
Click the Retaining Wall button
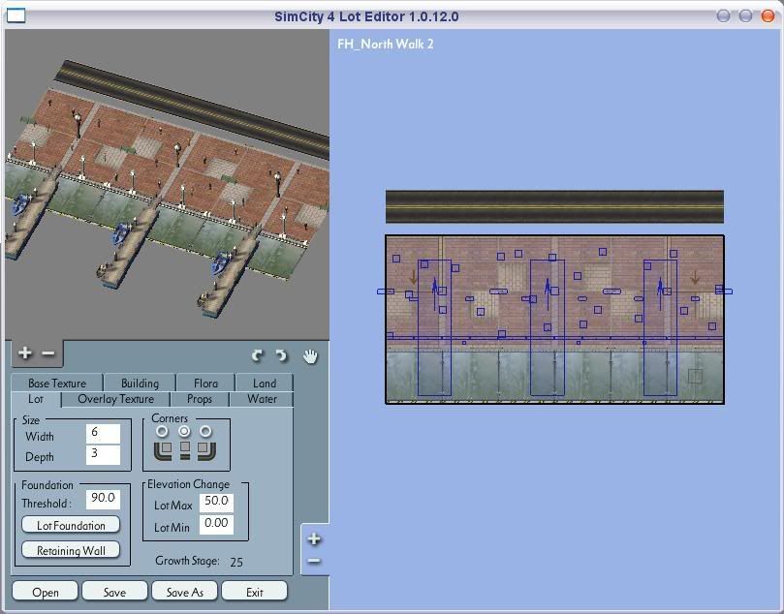coord(71,550)
